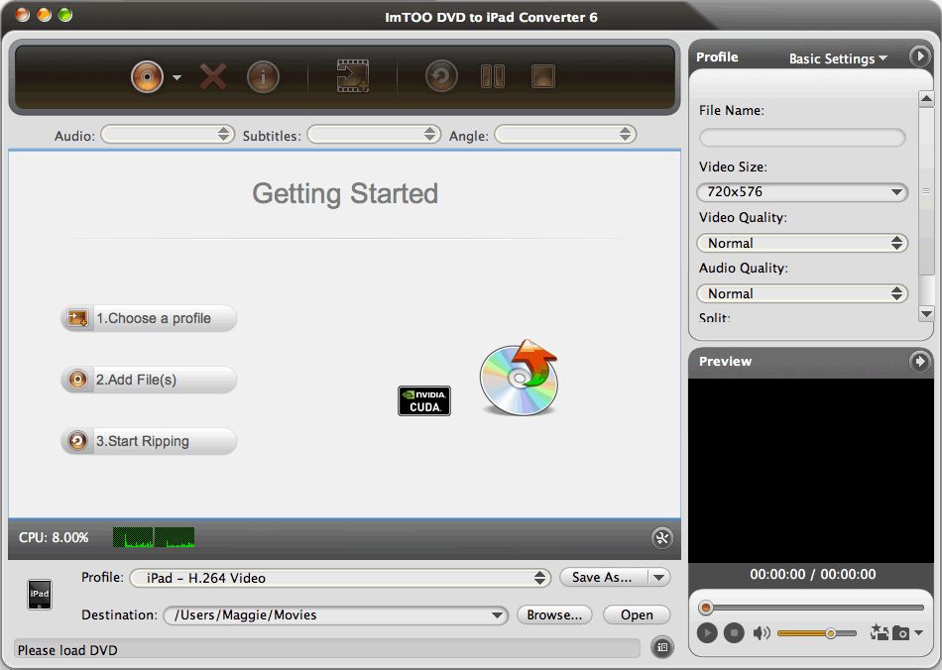Open the Video Quality Normal dropdown
The height and width of the screenshot is (670, 942).
[802, 243]
